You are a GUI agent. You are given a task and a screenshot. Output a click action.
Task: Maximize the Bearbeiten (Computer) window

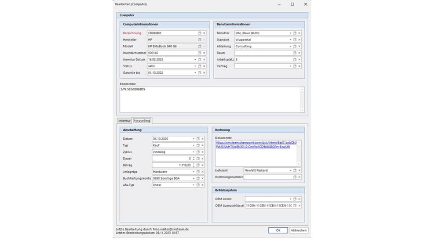tap(292, 4)
